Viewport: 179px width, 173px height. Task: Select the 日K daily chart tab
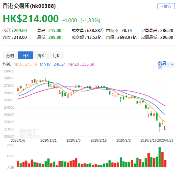(x=26, y=56)
